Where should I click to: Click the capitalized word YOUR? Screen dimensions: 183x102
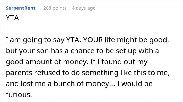coord(93,40)
